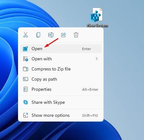Click the Enter shortcut text
This screenshot has height=140, width=144.
click(x=87, y=49)
